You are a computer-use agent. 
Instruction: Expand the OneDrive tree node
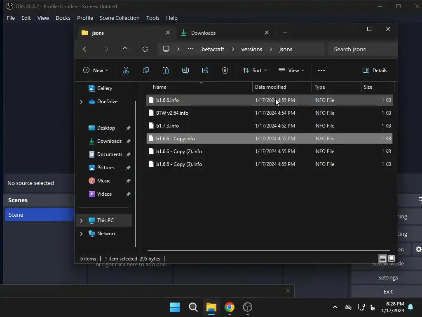81,102
